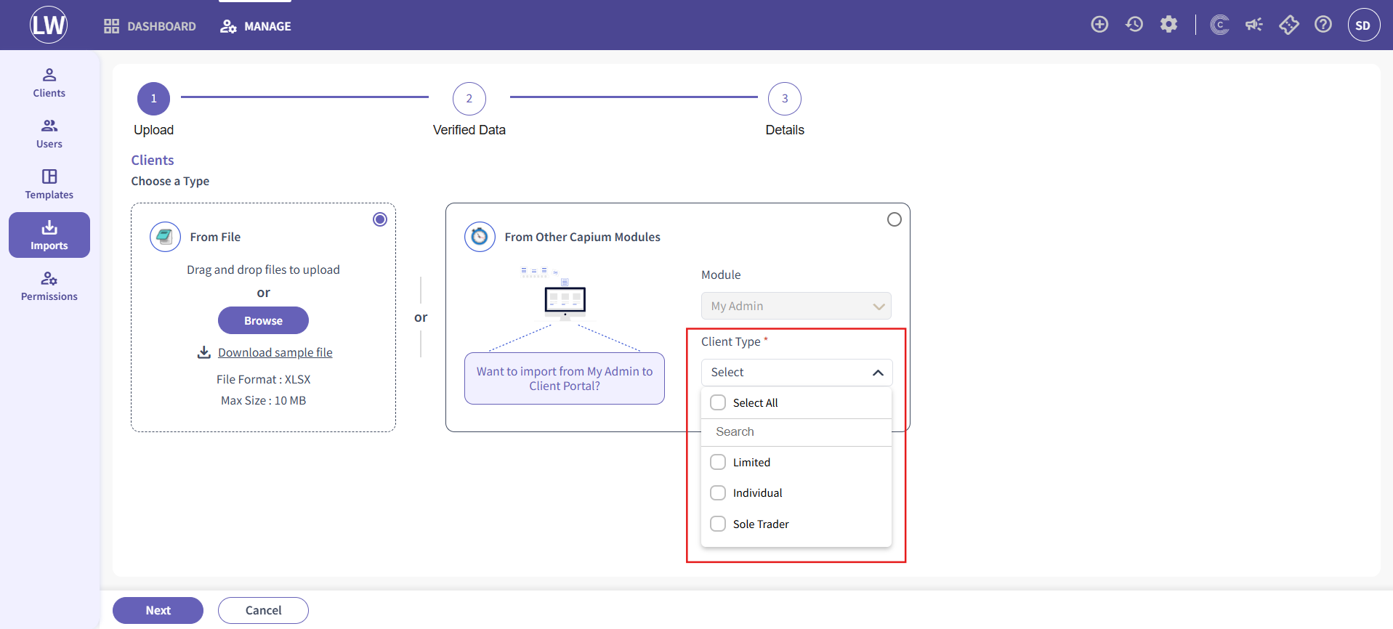
Task: Open Permissions in sidebar
Action: click(49, 286)
